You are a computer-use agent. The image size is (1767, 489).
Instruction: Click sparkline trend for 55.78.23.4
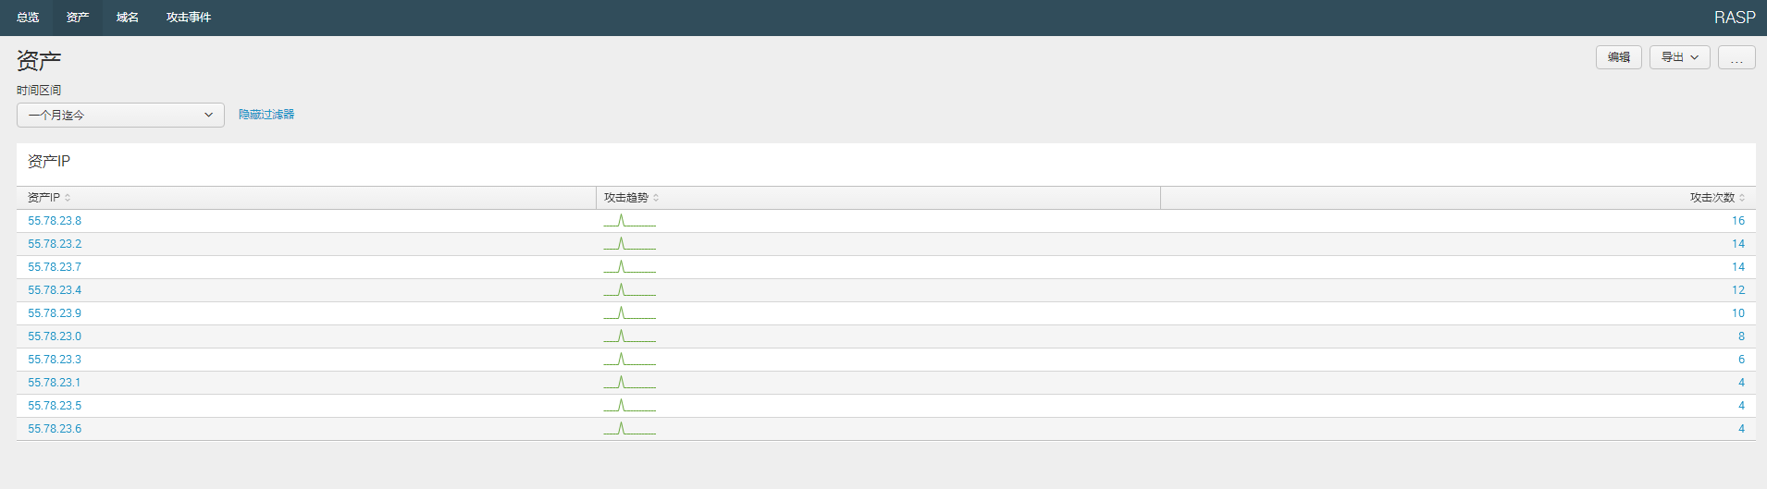click(629, 290)
